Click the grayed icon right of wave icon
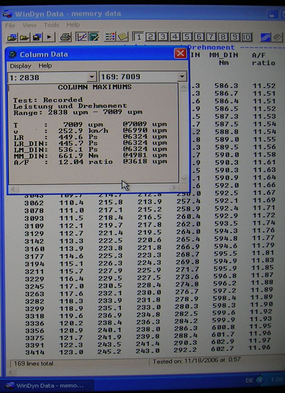 pyautogui.click(x=278, y=37)
